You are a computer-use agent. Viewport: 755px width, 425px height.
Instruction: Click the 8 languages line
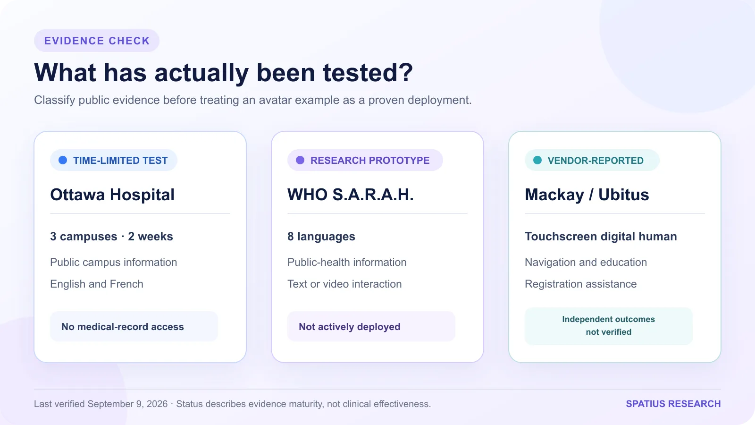pos(321,237)
